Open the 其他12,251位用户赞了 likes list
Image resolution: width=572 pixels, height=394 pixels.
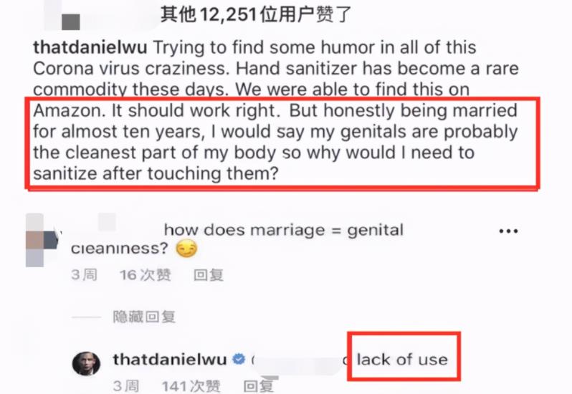coord(256,14)
